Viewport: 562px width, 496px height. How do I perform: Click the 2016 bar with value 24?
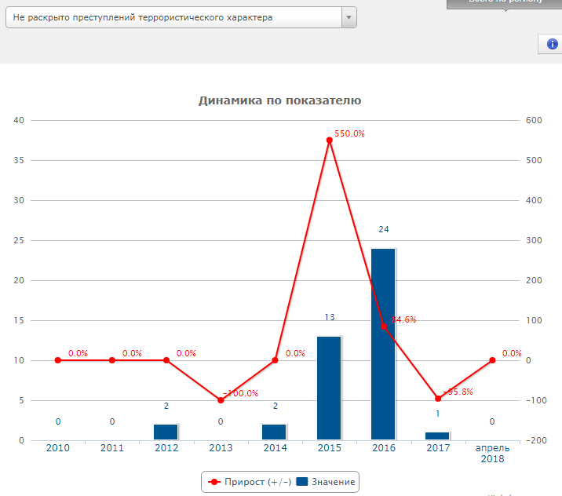pyautogui.click(x=383, y=344)
